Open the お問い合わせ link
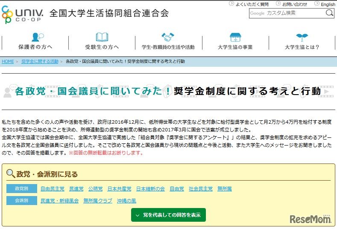337x229 pixels. point(294,4)
